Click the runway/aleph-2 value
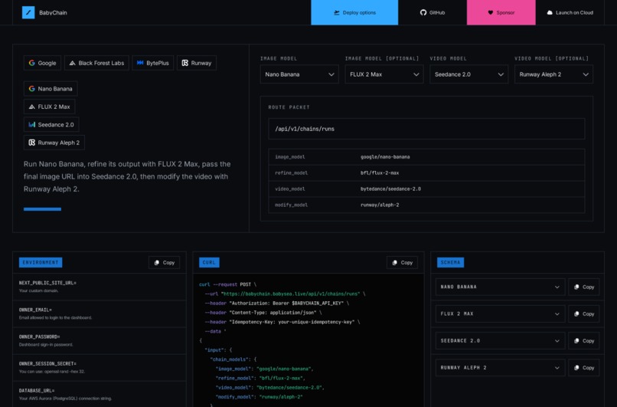Viewport: 617px width, 407px height. (380, 205)
